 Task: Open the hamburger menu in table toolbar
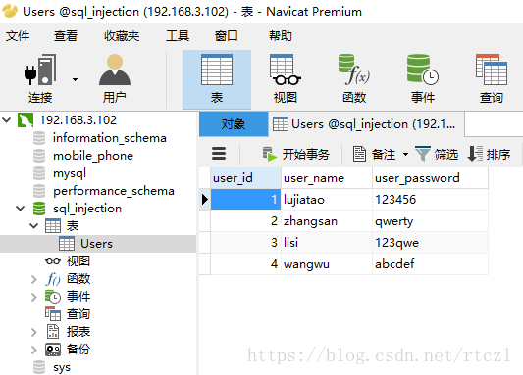[219, 154]
